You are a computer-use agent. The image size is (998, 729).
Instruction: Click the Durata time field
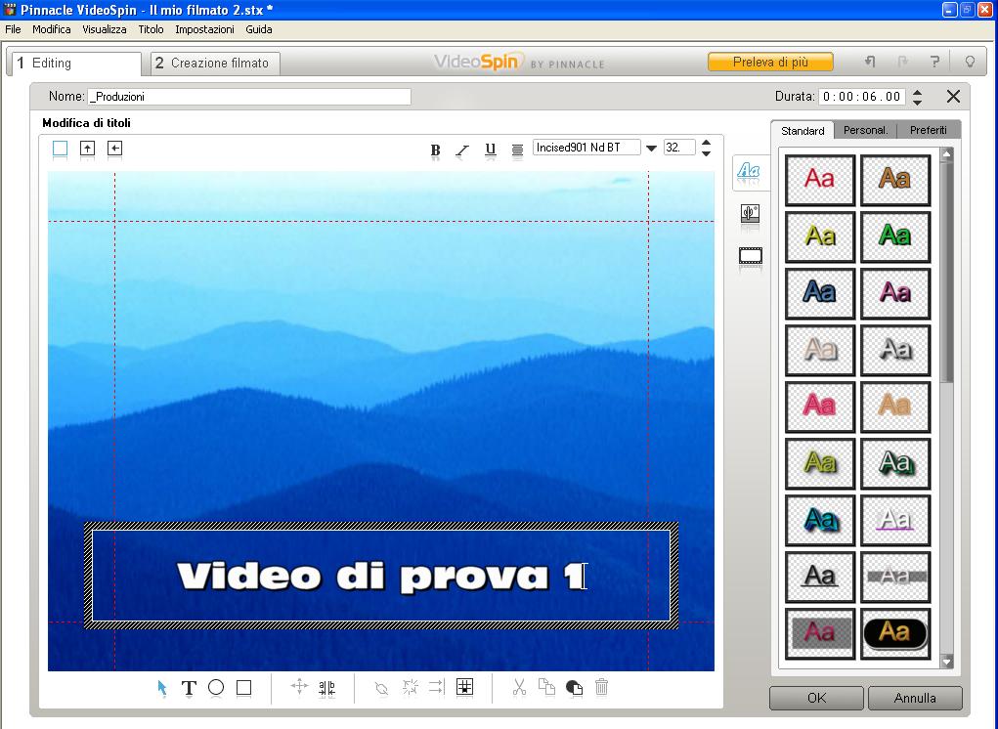862,97
